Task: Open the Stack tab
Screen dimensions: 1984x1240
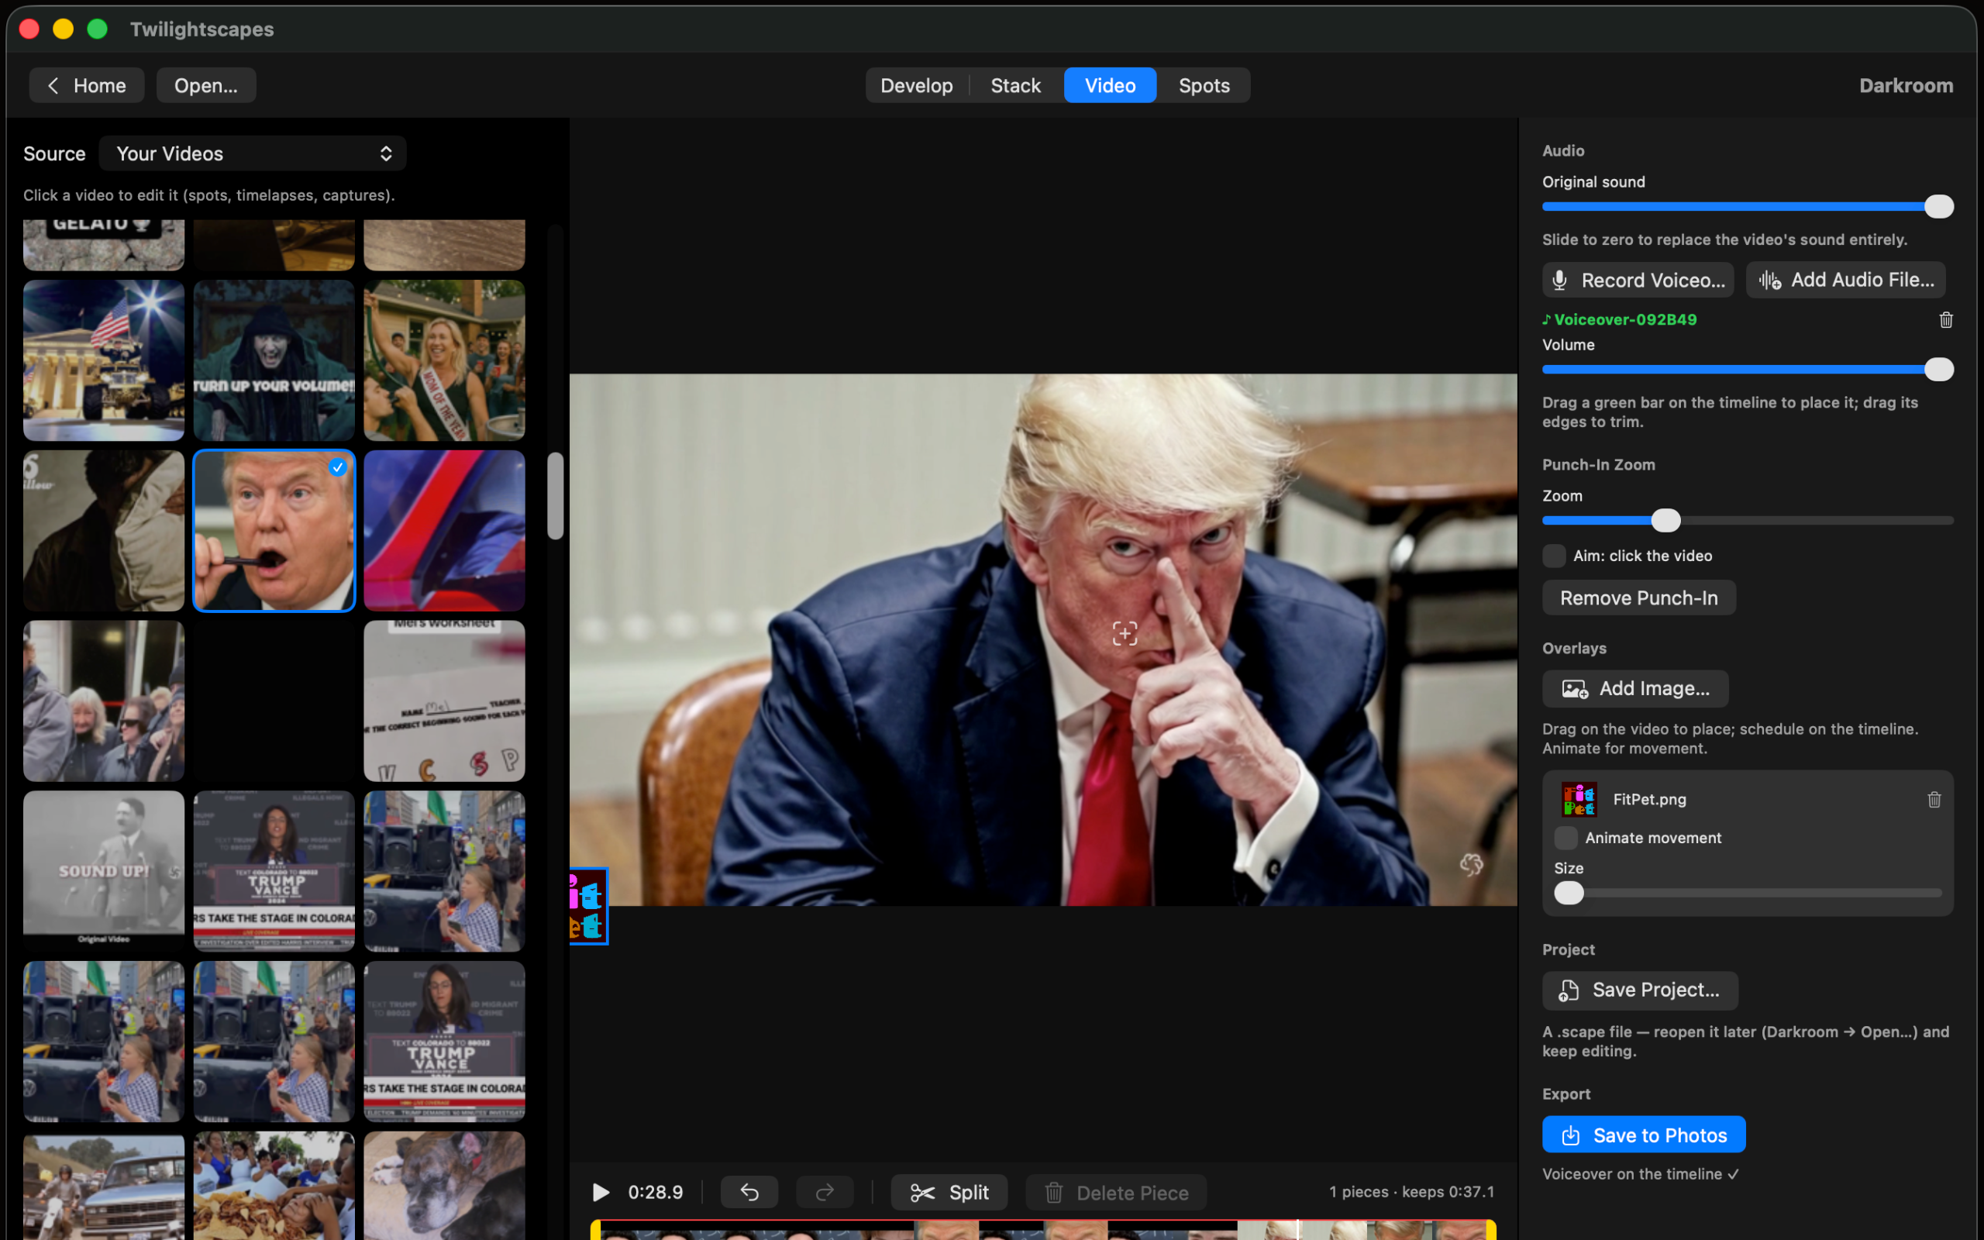Action: (x=1015, y=85)
